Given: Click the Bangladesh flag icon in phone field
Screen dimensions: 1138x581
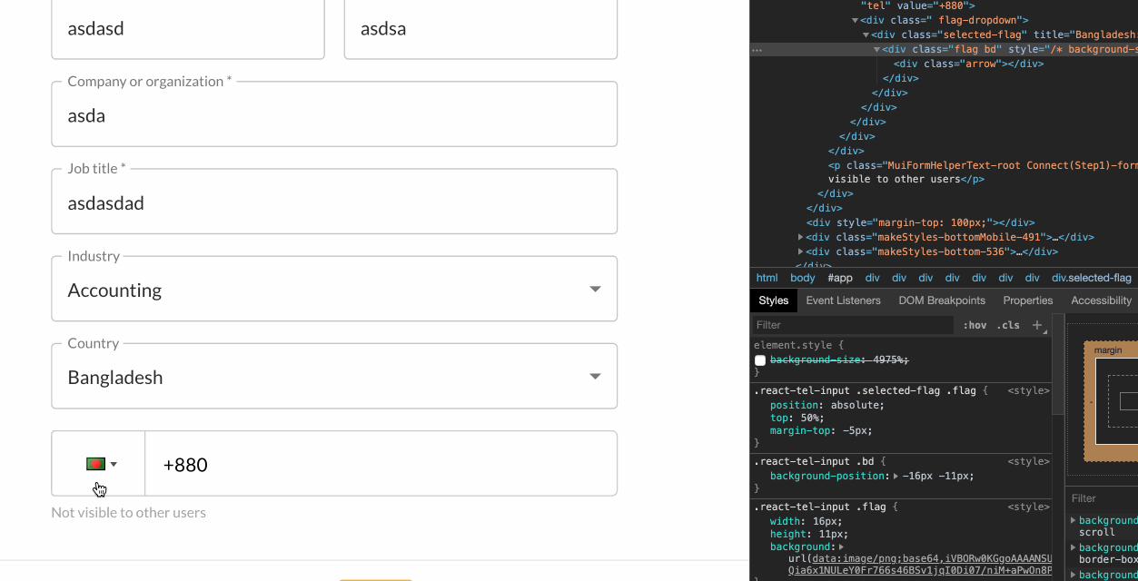Looking at the screenshot, I should 94,463.
